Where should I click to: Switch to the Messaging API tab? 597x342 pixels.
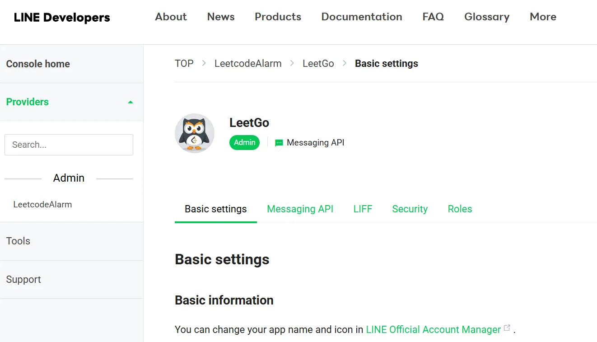(x=300, y=209)
